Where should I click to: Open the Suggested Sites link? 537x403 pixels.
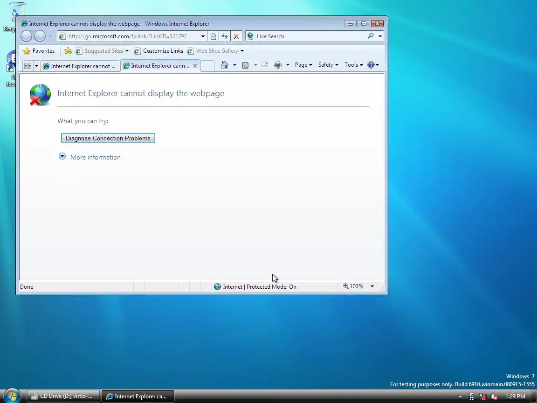(99, 51)
